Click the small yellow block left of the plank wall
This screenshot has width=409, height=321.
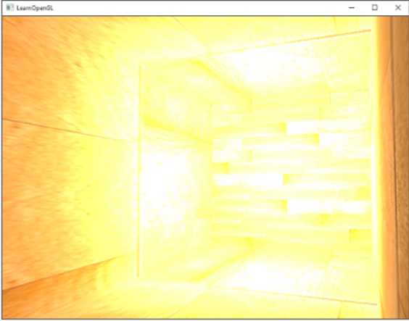click(221, 168)
